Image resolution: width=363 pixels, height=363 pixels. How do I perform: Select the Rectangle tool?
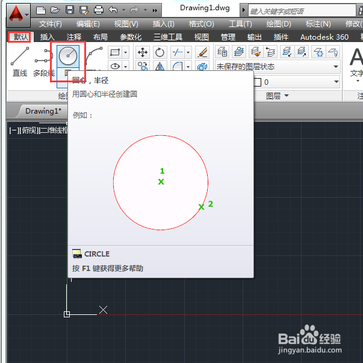[115, 52]
